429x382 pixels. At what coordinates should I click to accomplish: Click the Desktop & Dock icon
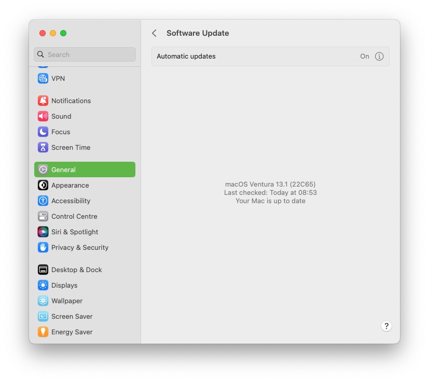pyautogui.click(x=43, y=270)
